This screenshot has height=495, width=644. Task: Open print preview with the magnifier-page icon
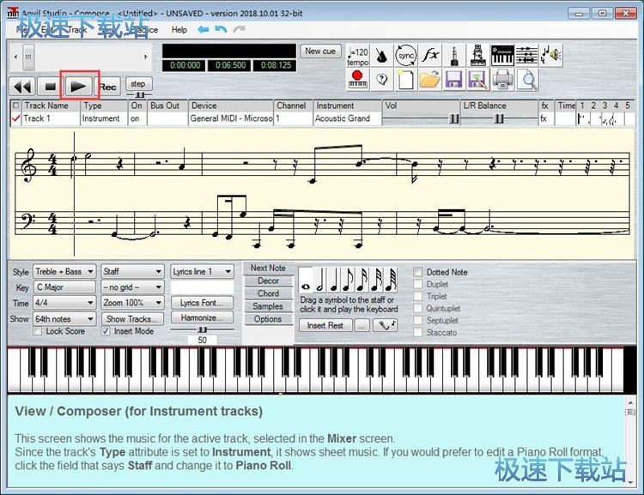526,80
